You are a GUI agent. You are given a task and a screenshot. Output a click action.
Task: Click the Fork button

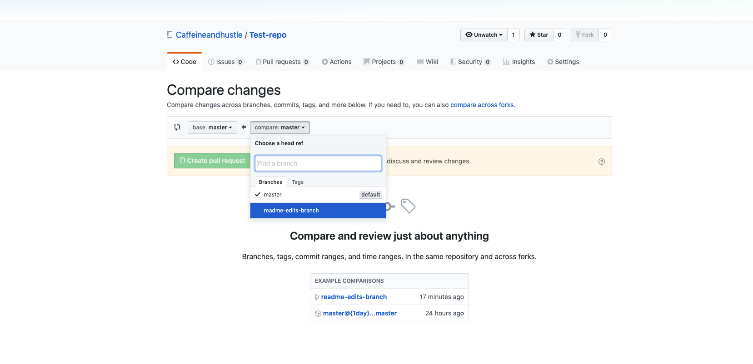point(585,35)
